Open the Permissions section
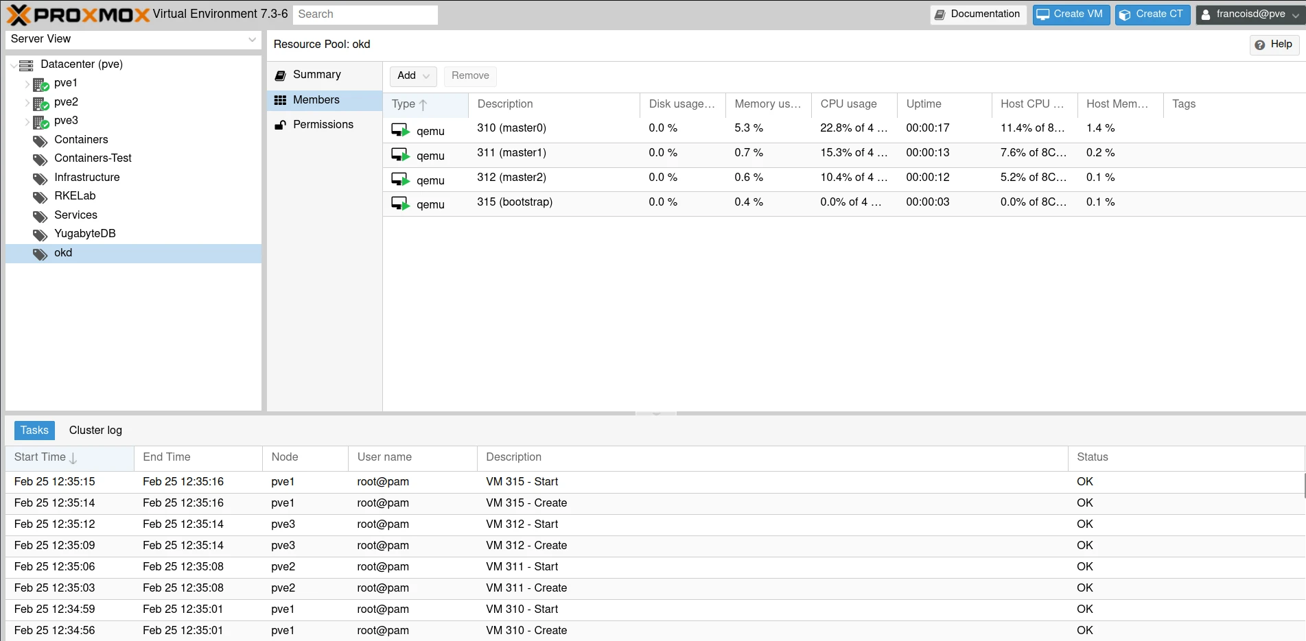 pos(324,125)
